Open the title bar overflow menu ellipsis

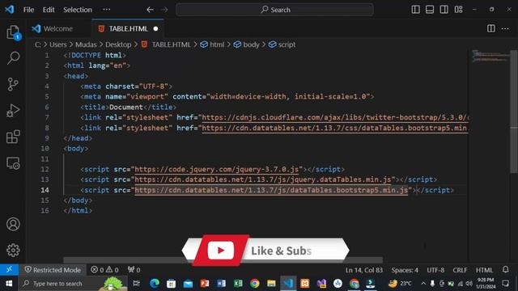click(x=107, y=9)
